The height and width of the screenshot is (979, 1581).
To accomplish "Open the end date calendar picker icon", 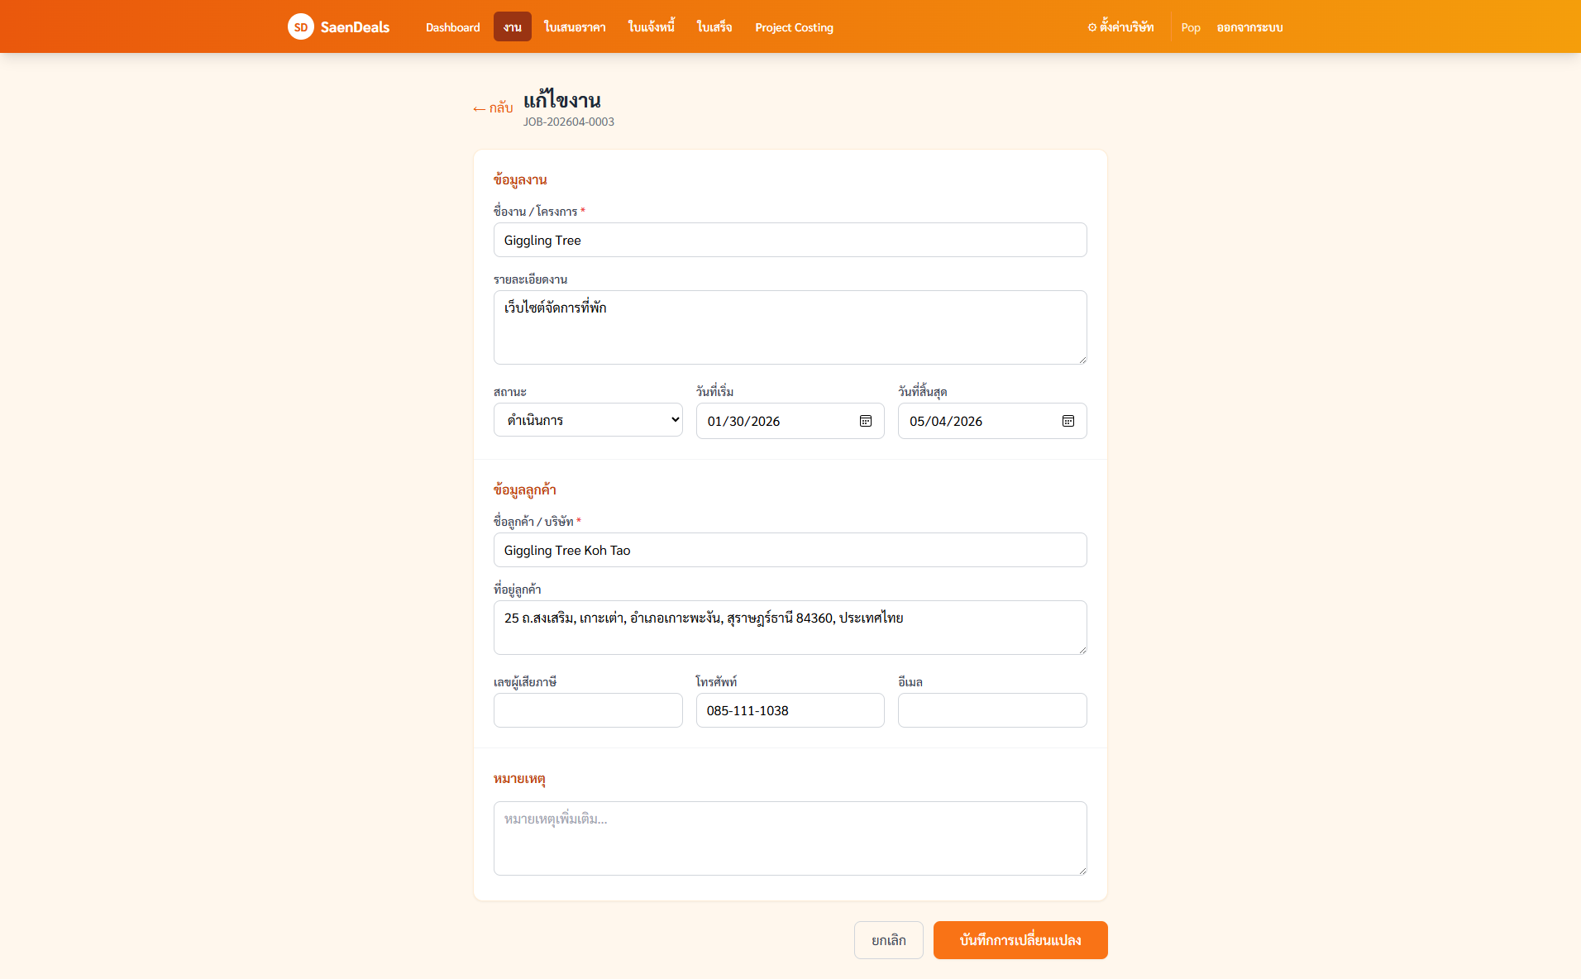I will coord(1068,421).
